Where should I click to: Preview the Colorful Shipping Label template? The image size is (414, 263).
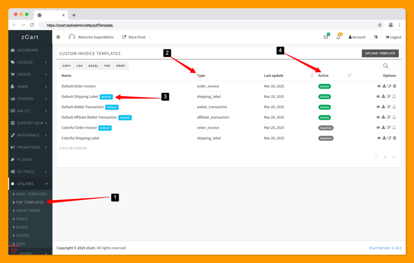coord(379,138)
